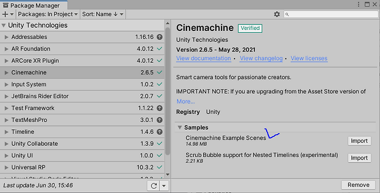Open the window's three-dot options menu

click(359, 5)
